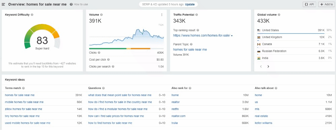Go to previous page of country list
The height and width of the screenshot is (130, 336).
(261, 67)
